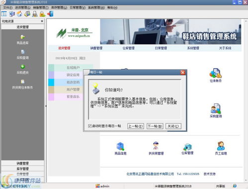Open 商品进库 in the sidebar

pos(22,40)
